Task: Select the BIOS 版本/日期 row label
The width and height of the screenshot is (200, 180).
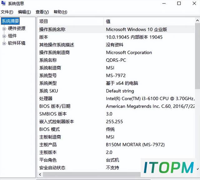Action: coord(55,106)
